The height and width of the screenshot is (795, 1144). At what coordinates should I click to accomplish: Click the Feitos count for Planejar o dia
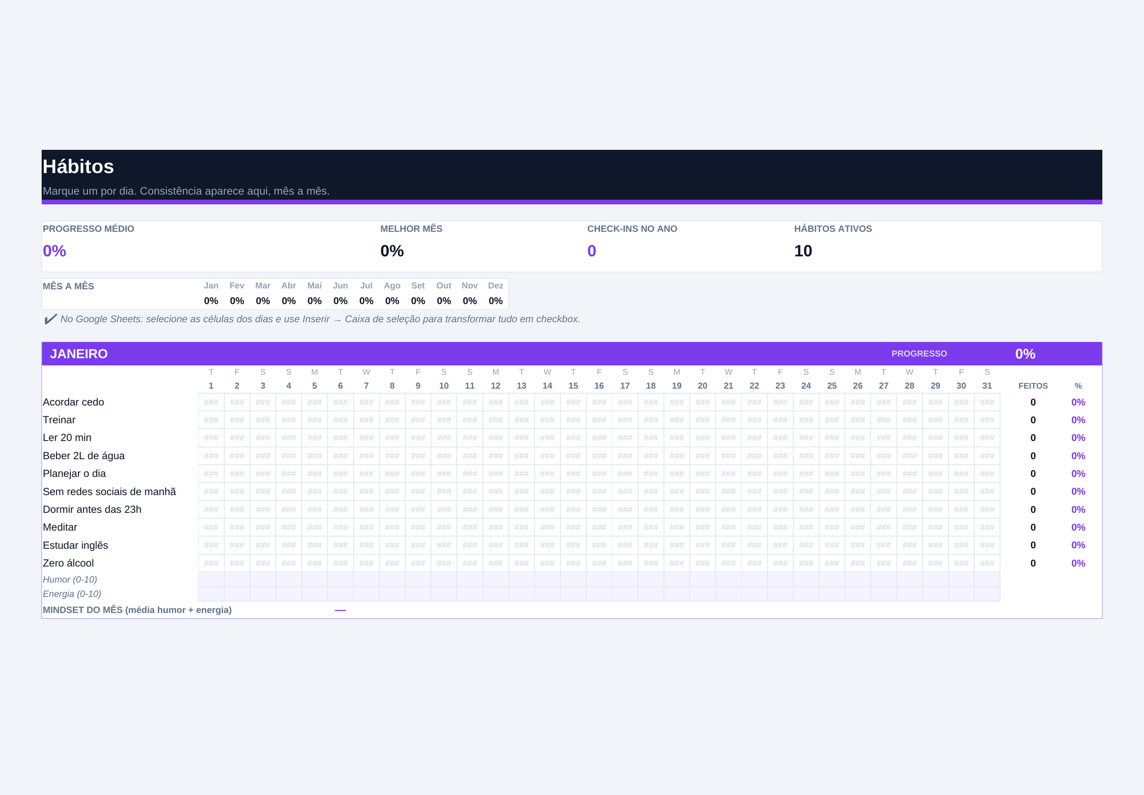click(1033, 474)
